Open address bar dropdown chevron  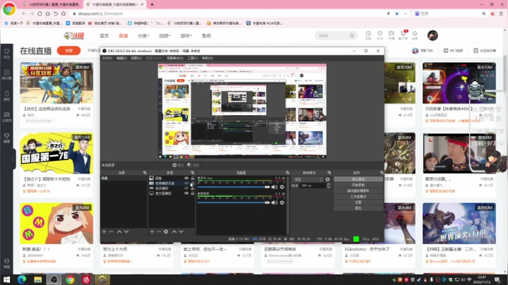click(x=405, y=13)
